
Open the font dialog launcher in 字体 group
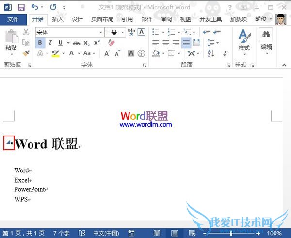145,65
